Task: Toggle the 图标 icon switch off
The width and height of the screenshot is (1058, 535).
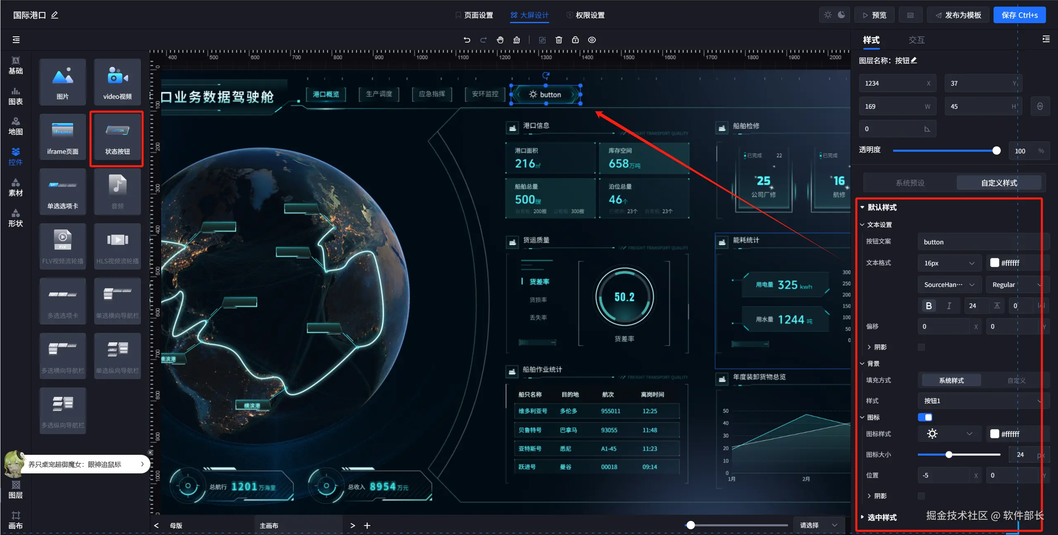Action: pyautogui.click(x=925, y=417)
